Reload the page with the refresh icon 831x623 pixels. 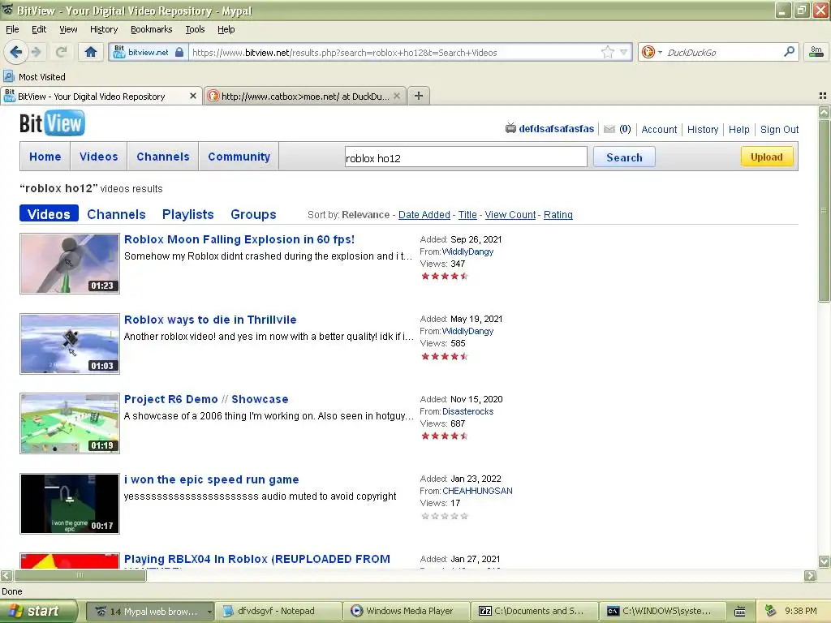[x=61, y=52]
